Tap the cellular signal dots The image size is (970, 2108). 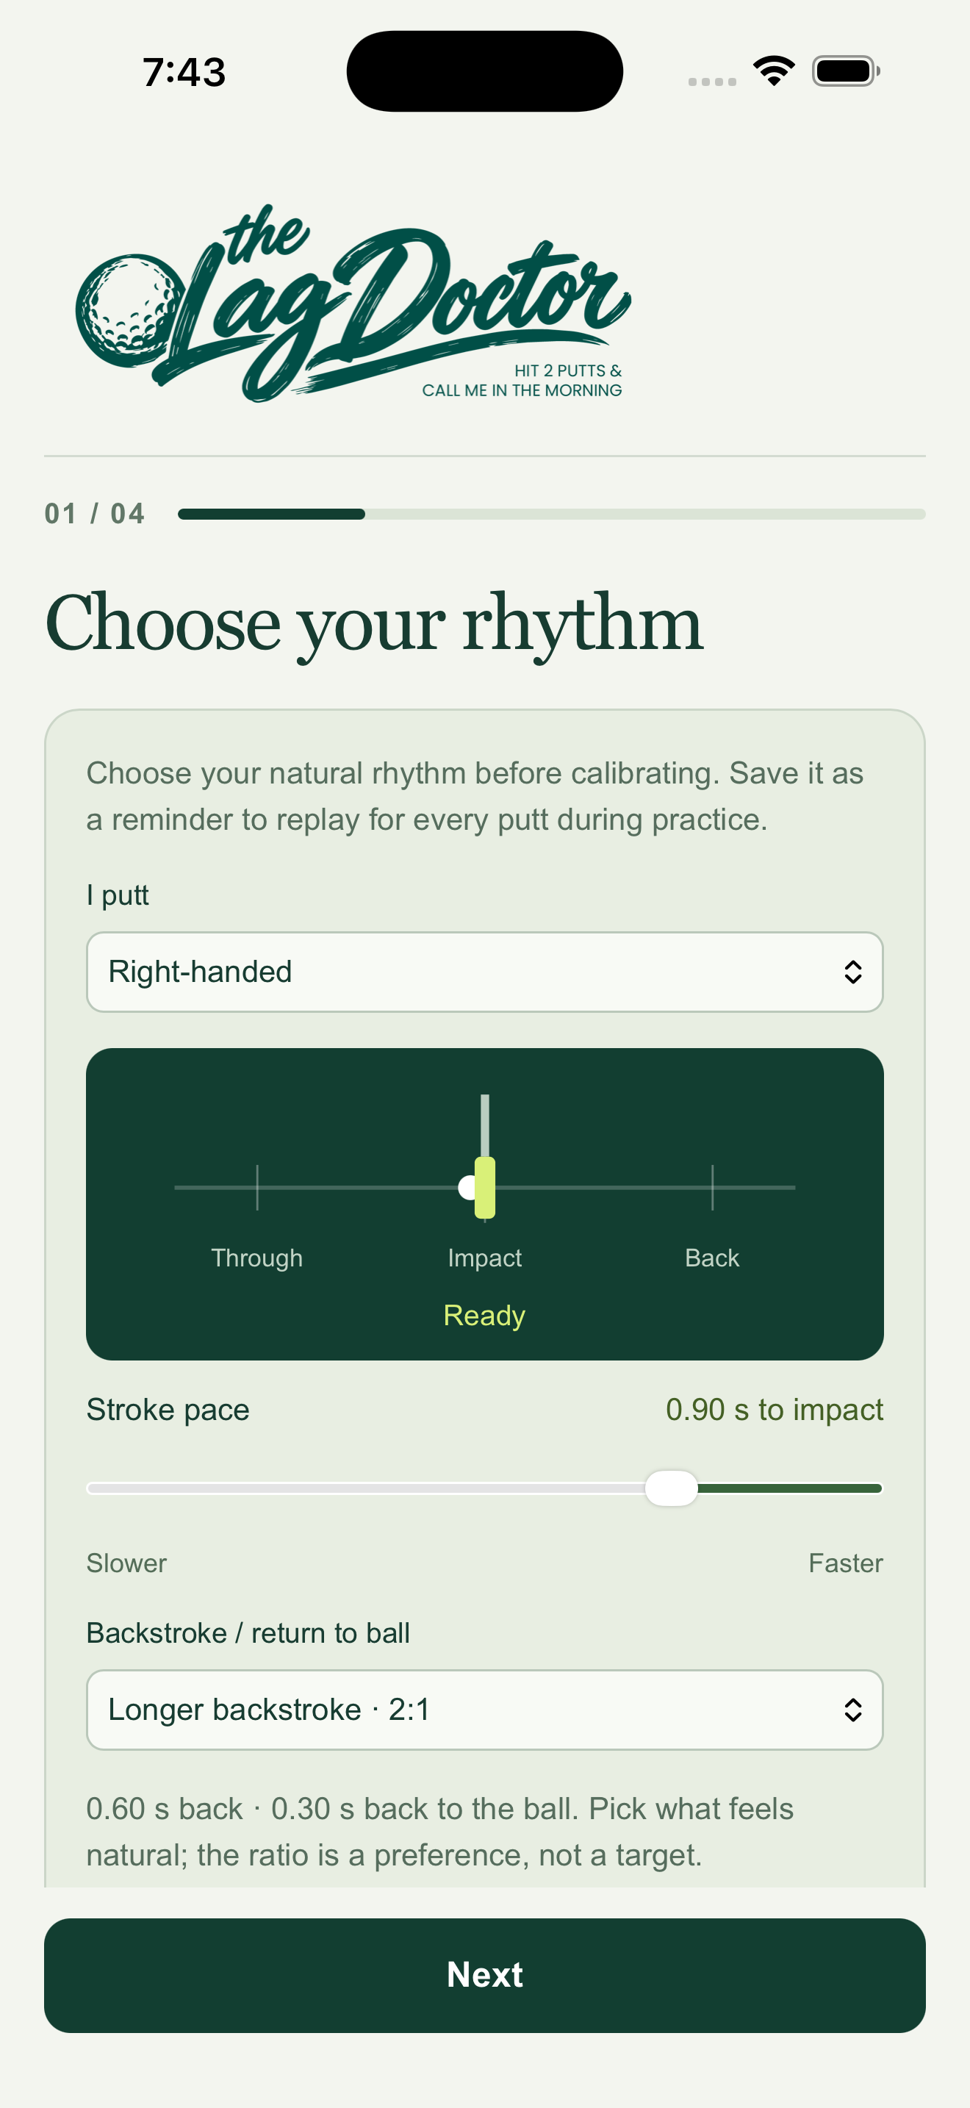point(711,81)
